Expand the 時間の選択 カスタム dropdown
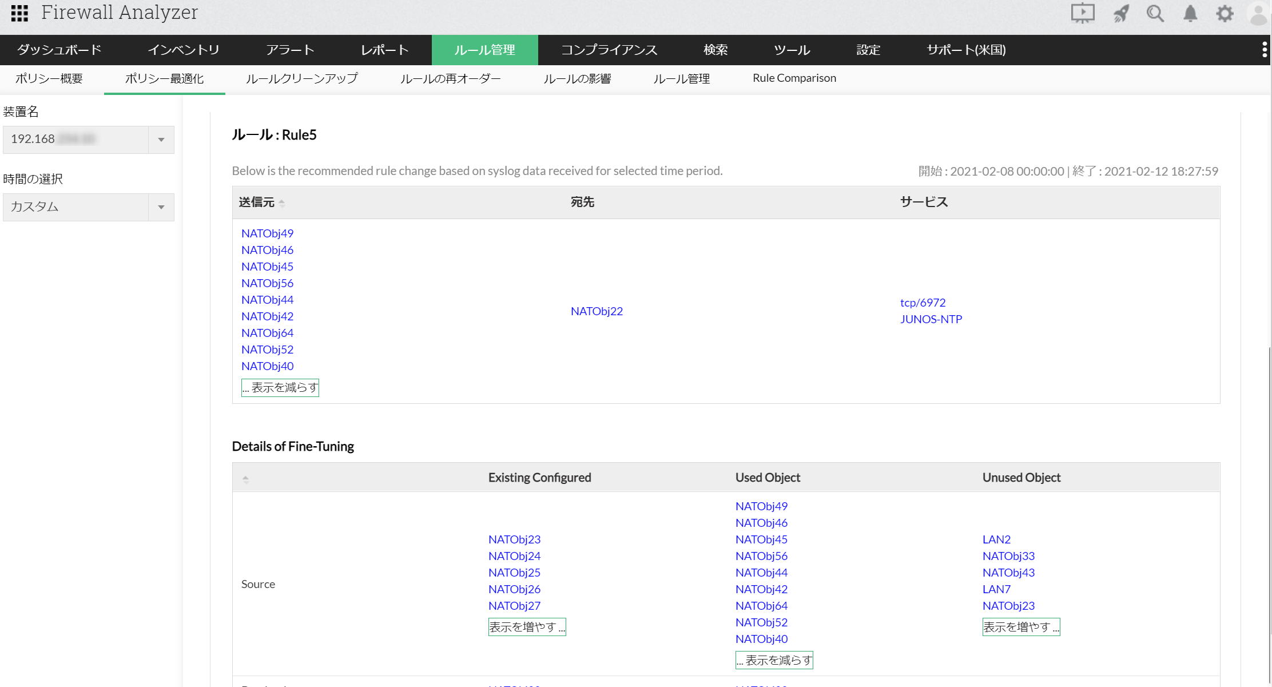The width and height of the screenshot is (1272, 687). tap(161, 207)
